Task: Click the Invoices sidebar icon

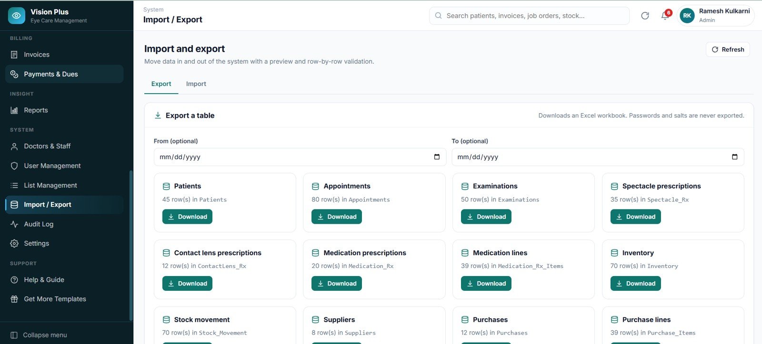Action: (14, 55)
